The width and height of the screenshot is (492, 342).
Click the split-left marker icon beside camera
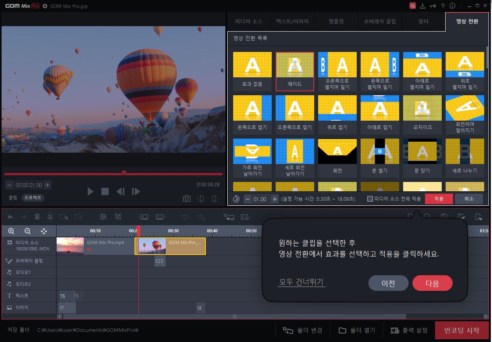pyautogui.click(x=201, y=199)
